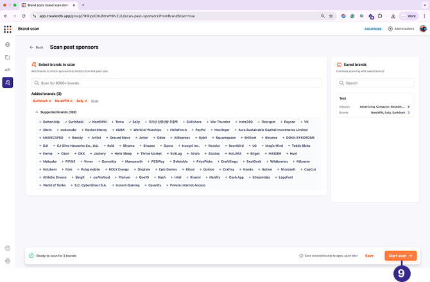Open the user profile avatar

(x=423, y=29)
